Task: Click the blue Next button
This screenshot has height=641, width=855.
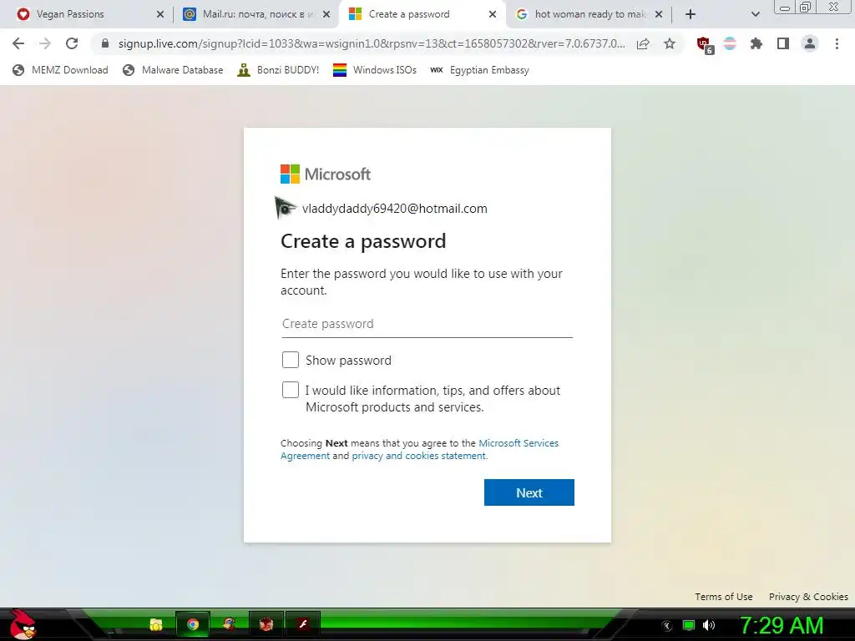Action: point(529,492)
